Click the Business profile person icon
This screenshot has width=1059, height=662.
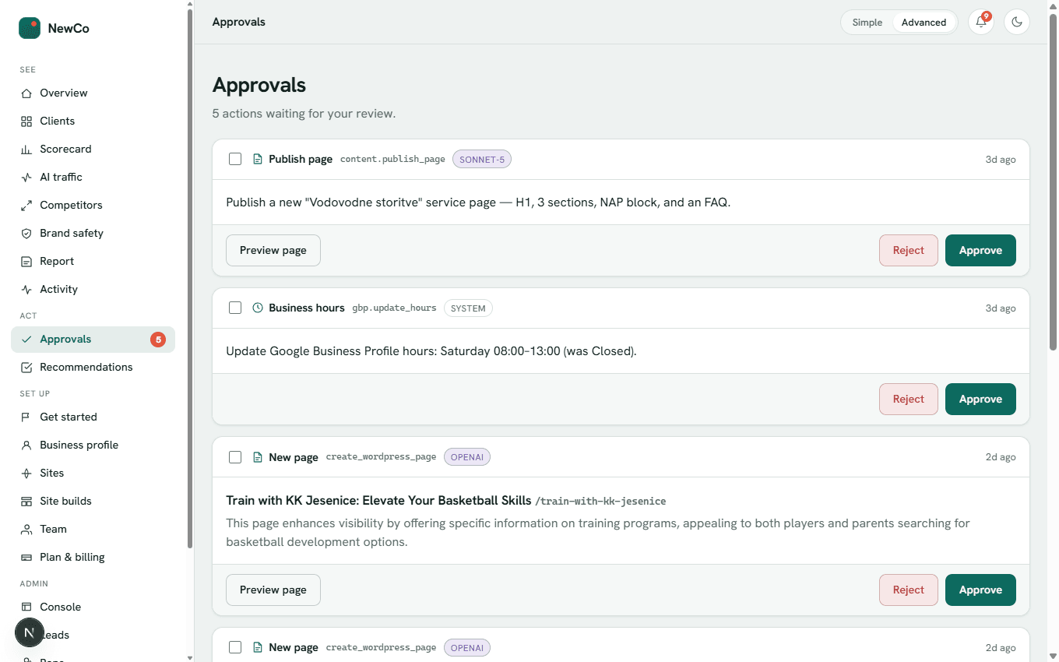point(26,445)
